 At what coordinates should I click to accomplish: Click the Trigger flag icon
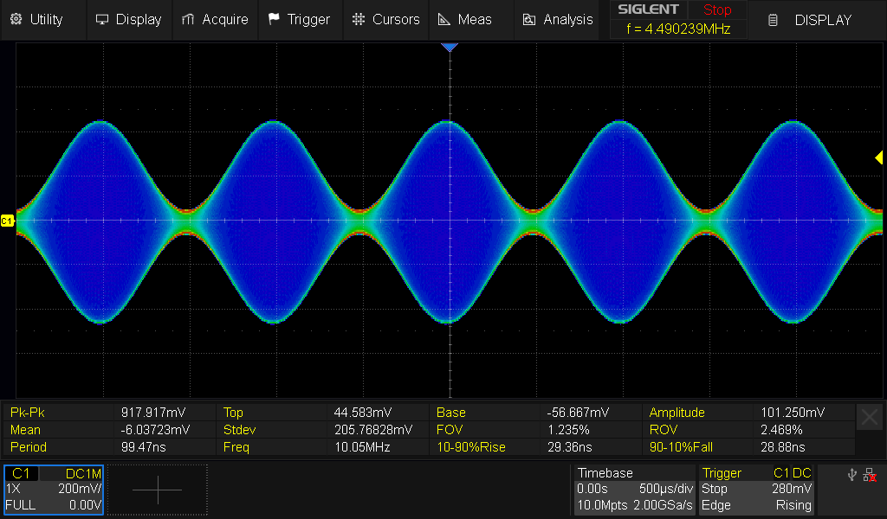(274, 19)
